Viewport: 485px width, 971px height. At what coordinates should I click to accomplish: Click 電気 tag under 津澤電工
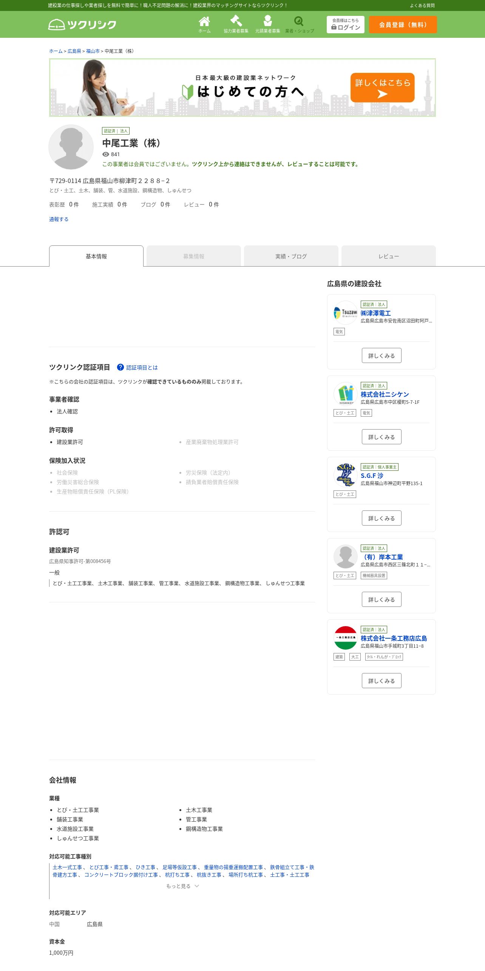pyautogui.click(x=339, y=332)
